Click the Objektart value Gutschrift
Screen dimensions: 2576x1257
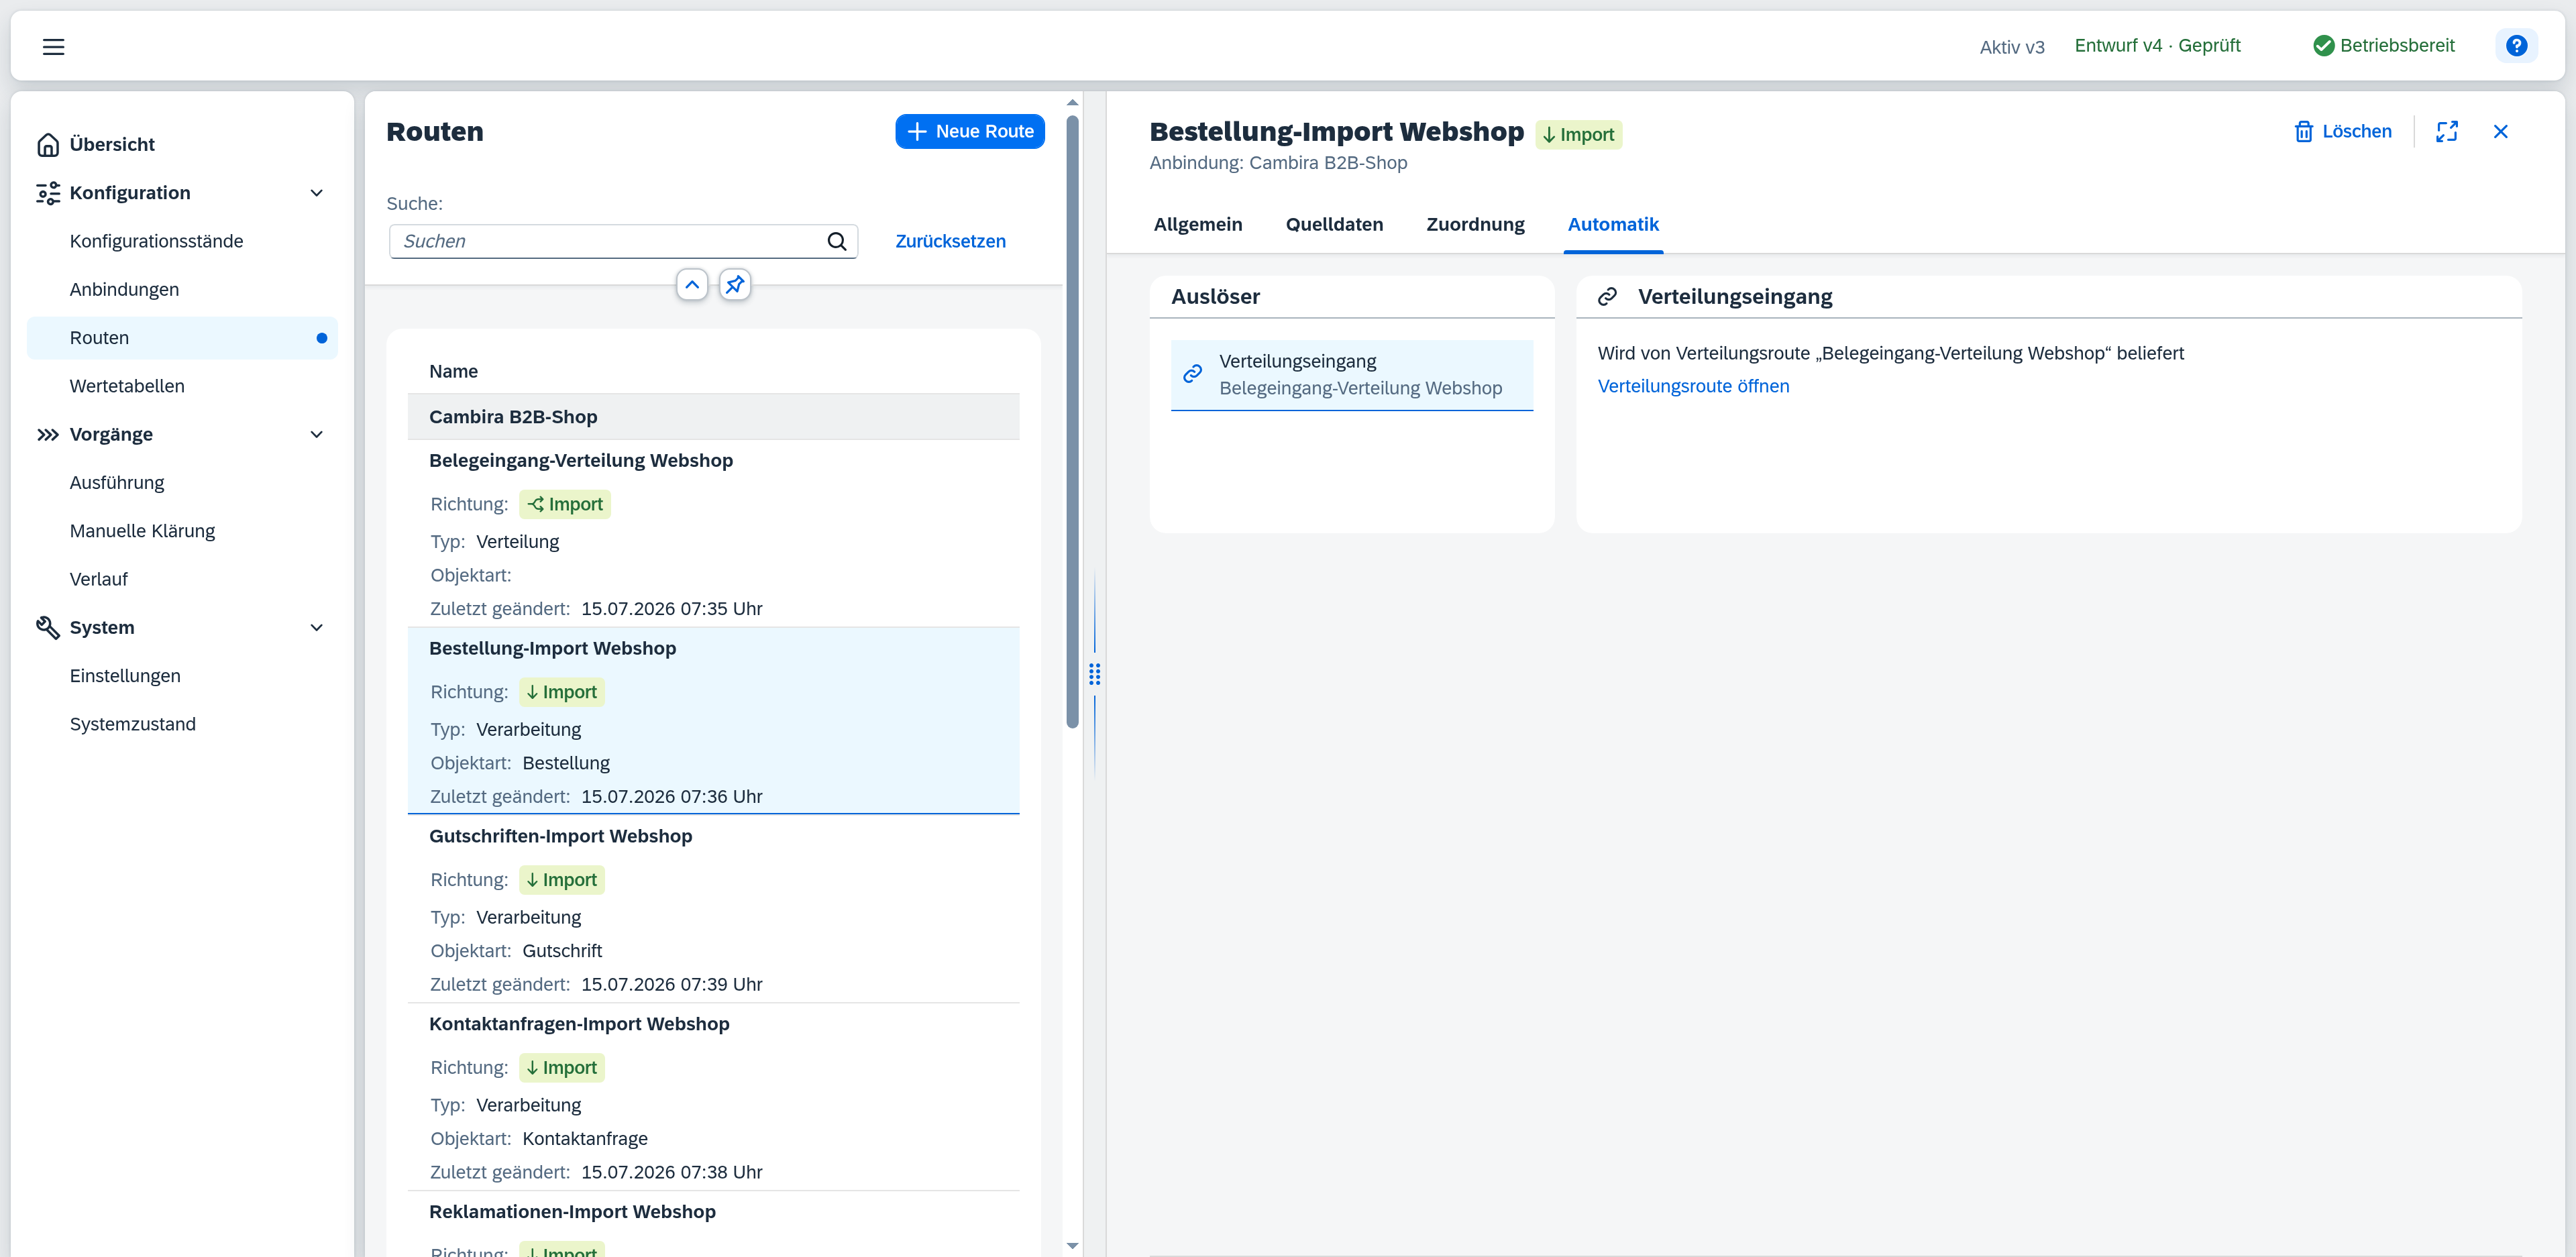tap(562, 951)
